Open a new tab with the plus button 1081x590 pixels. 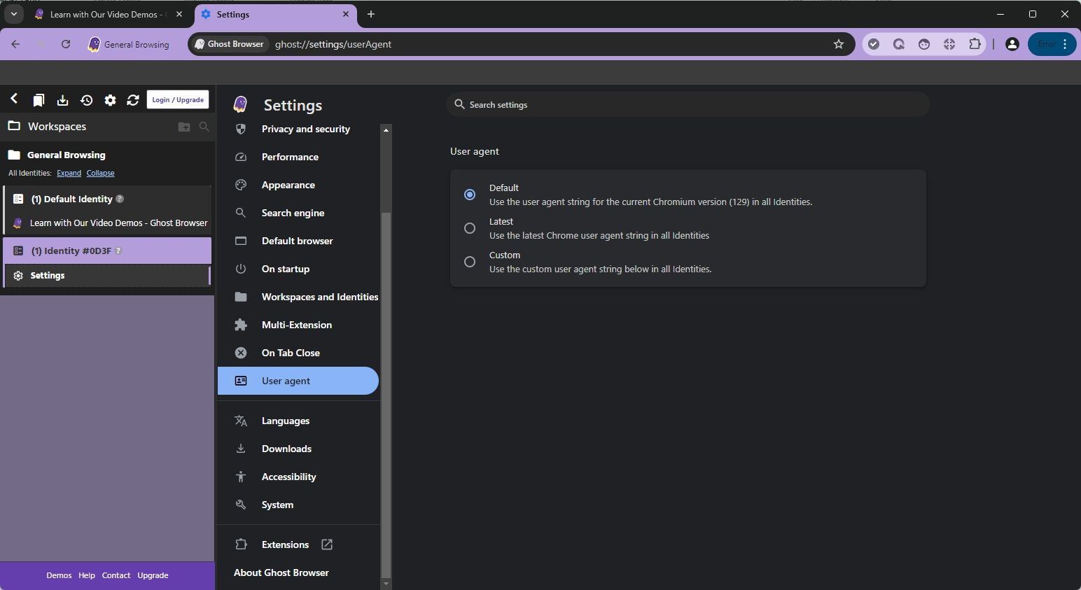(371, 14)
